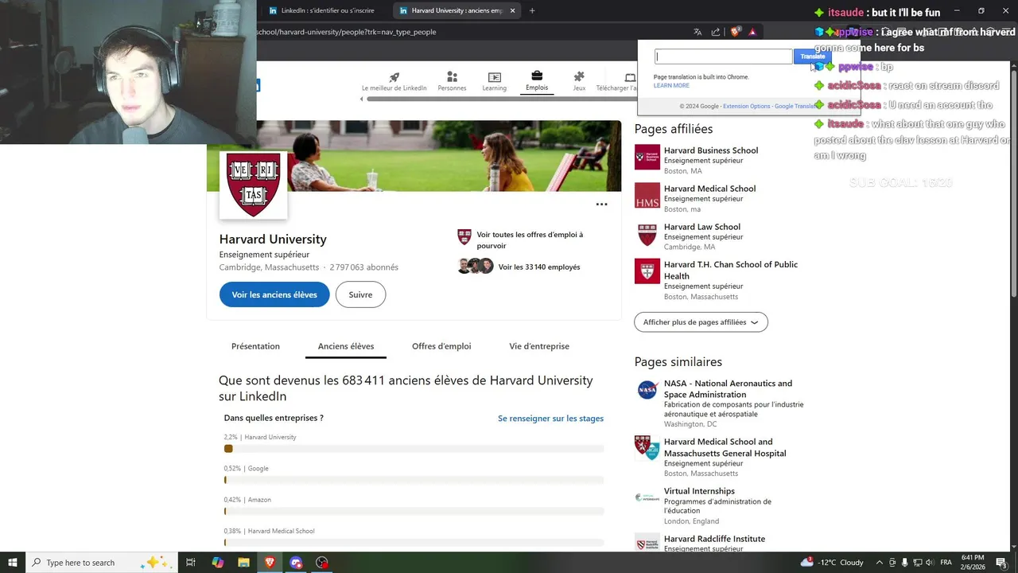Open the Jeux puzzle icon
The height and width of the screenshot is (573, 1018).
[x=579, y=77]
